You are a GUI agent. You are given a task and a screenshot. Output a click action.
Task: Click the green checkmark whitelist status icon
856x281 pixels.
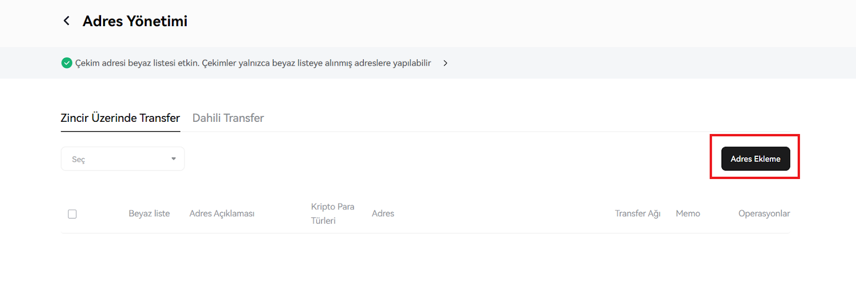click(67, 63)
